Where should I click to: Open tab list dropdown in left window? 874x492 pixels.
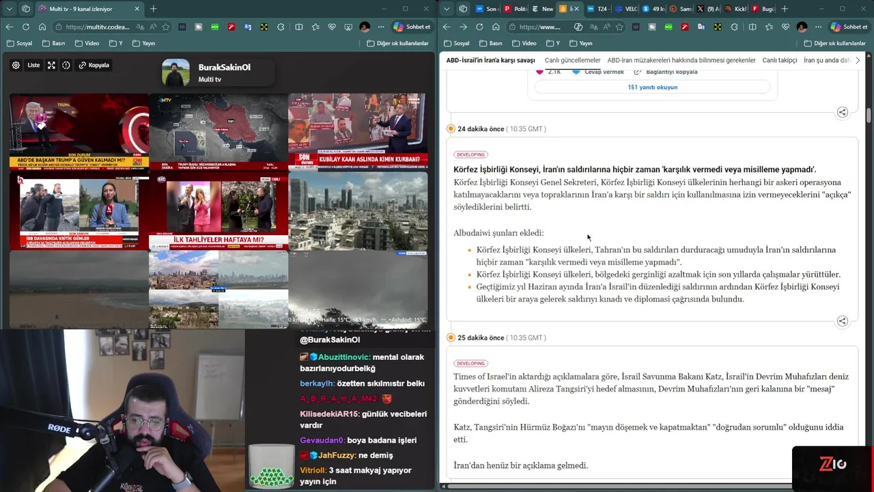click(x=10, y=9)
